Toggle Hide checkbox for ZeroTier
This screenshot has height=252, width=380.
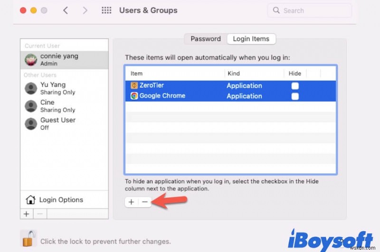(295, 86)
